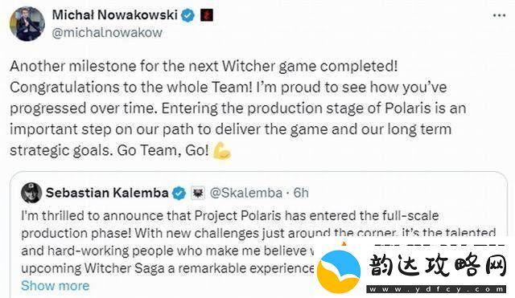Click the flexed biceps emoji
Screen dimensions: 515x298
click(x=222, y=151)
